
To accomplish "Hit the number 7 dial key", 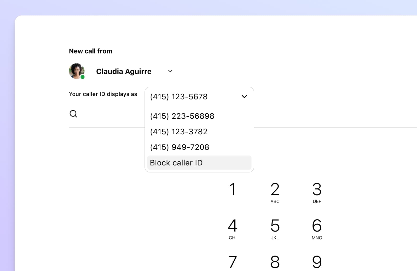I will (233, 262).
